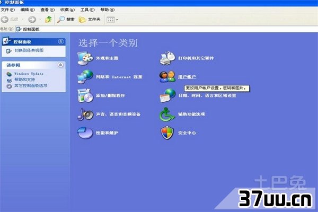The width and height of the screenshot is (318, 212).
Task: Click the Security Center shield icon
Action: click(167, 132)
